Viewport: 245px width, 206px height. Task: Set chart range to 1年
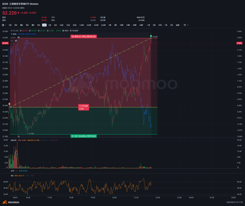coord(166,25)
